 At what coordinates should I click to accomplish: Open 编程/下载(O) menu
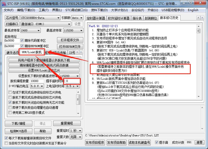(x=26, y=10)
